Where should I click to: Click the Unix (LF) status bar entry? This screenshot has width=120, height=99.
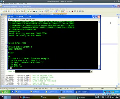click(x=90, y=89)
